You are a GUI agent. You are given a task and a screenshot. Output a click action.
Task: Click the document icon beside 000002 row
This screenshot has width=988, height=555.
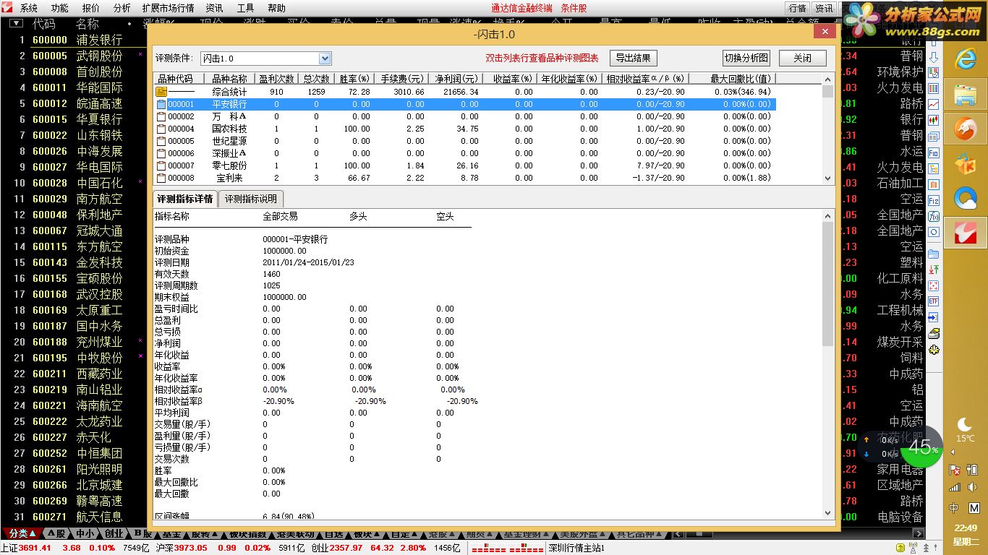tap(161, 116)
